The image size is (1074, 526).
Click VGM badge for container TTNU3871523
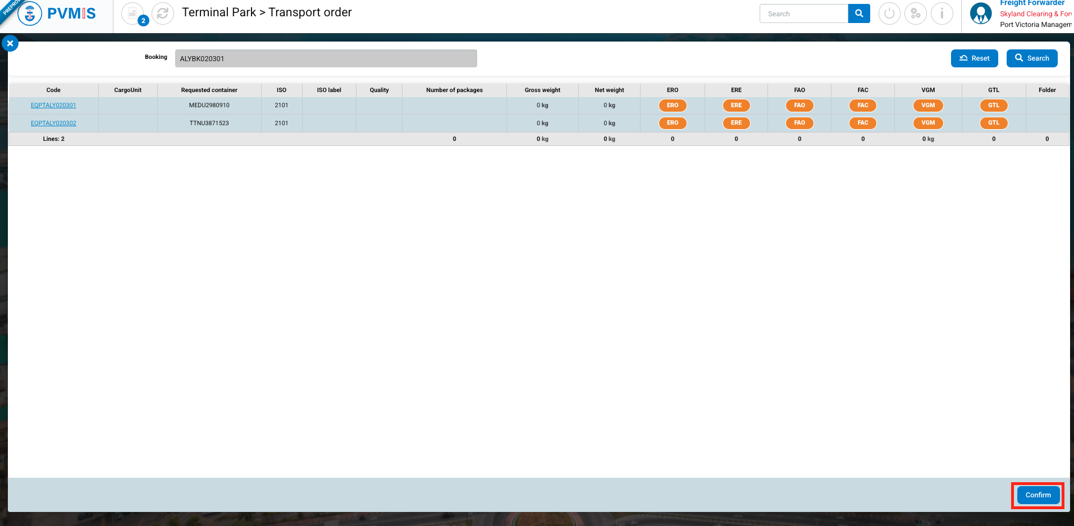[928, 123]
